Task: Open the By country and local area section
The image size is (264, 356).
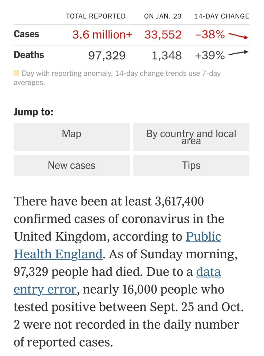Action: tap(191, 137)
